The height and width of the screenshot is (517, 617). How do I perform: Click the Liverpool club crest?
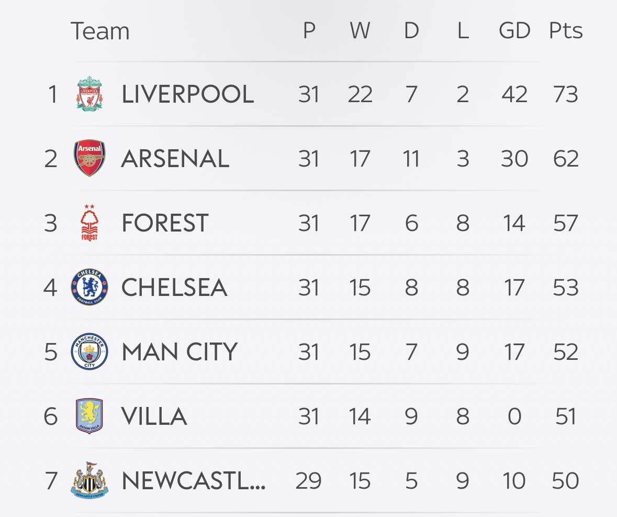(x=89, y=94)
